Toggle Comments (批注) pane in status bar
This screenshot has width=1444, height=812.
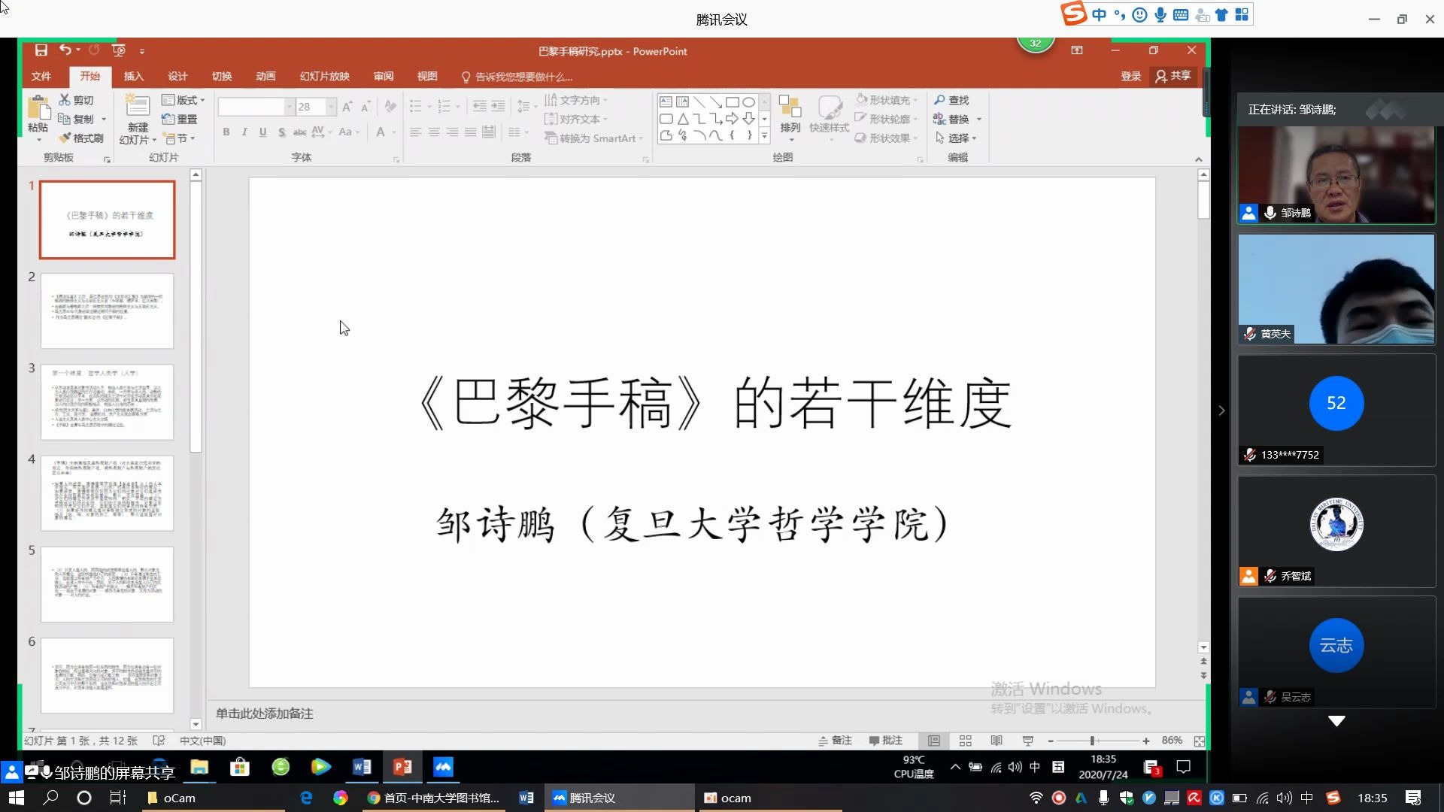tap(885, 741)
